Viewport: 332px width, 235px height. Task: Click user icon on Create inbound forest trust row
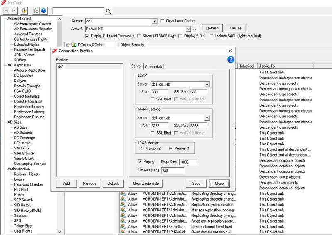pos(123,227)
